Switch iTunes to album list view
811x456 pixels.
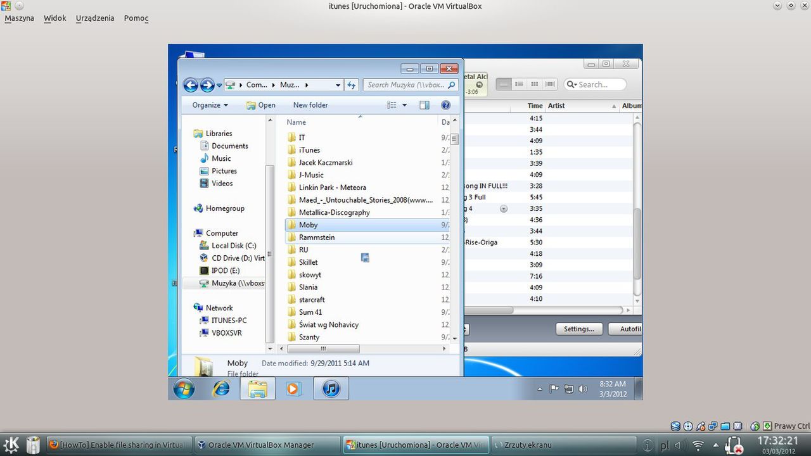click(x=519, y=84)
